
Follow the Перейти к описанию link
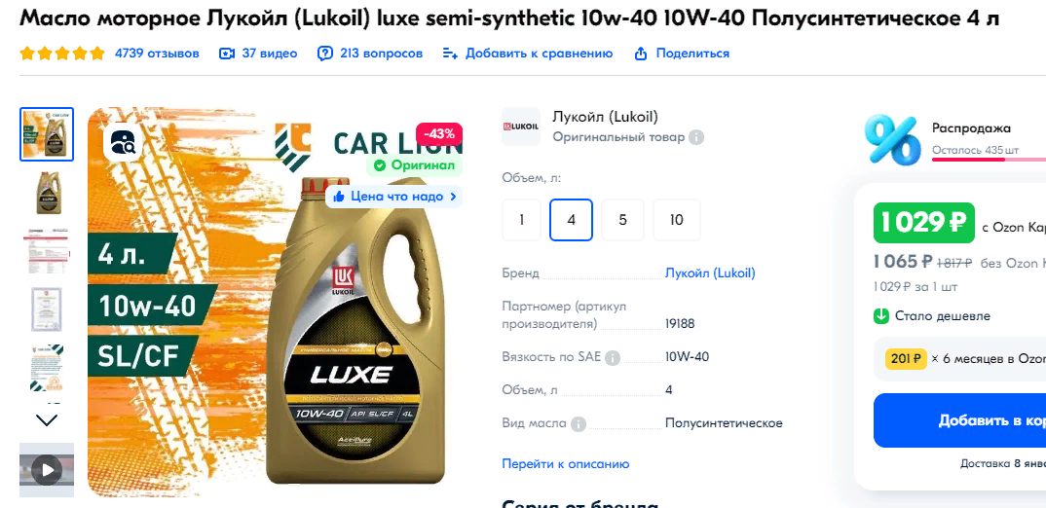pyautogui.click(x=566, y=464)
